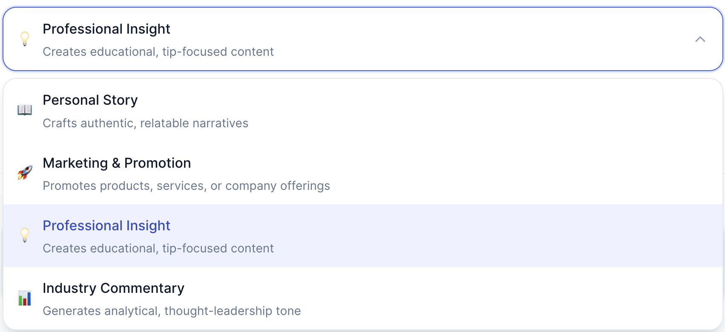Click 'Crafts authentic, relatable narratives' description
The height and width of the screenshot is (332, 725).
tap(145, 123)
